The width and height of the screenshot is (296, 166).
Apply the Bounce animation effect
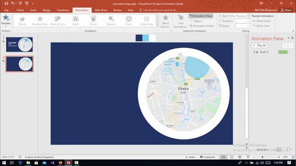point(111,20)
